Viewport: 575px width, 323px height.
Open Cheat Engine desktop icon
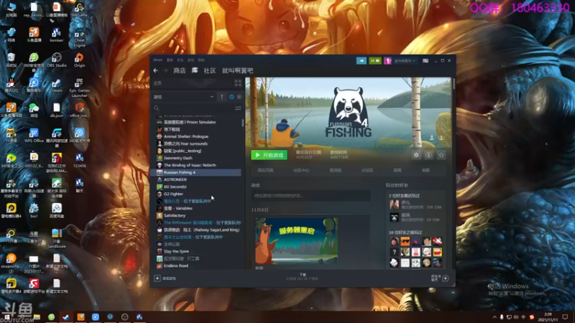[79, 38]
